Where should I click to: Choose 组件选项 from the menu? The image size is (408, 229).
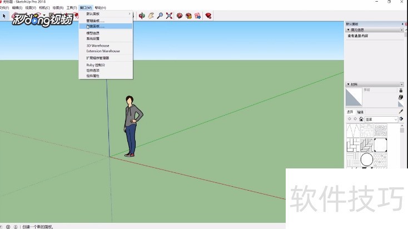tap(106, 71)
